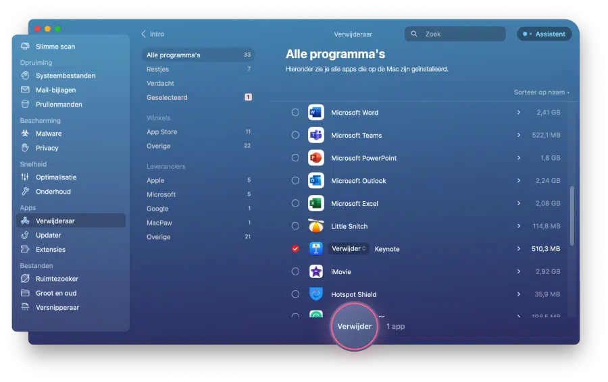Viewport: 608px width, 382px height.
Task: Click the Privacy hand icon
Action: (25, 148)
